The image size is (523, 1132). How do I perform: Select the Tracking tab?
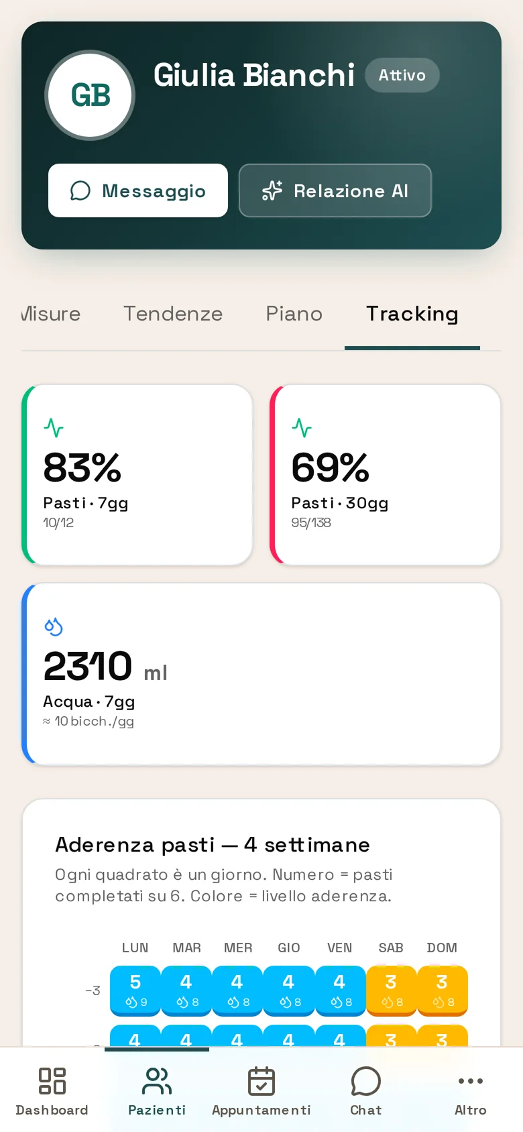tap(412, 314)
